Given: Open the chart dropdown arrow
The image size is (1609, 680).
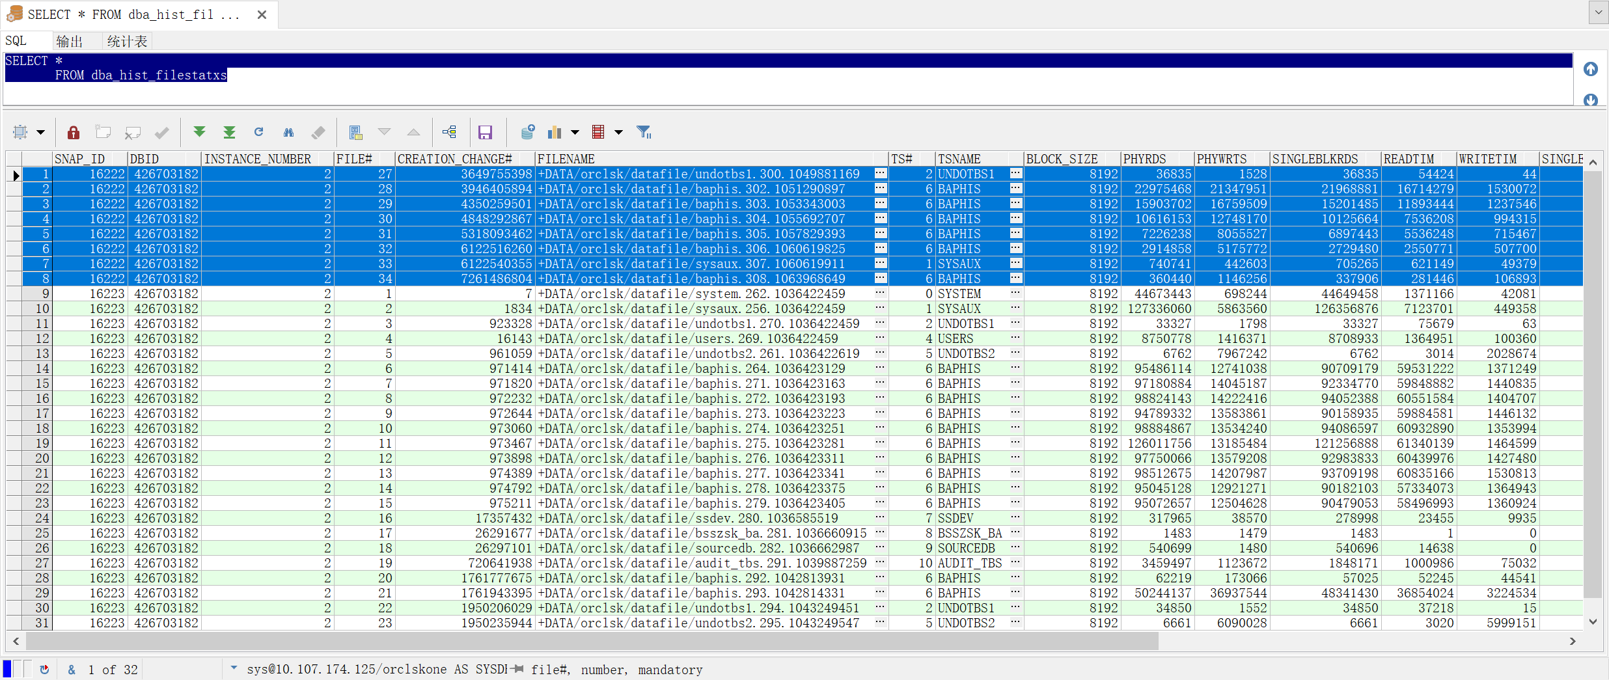Looking at the screenshot, I should pos(575,132).
